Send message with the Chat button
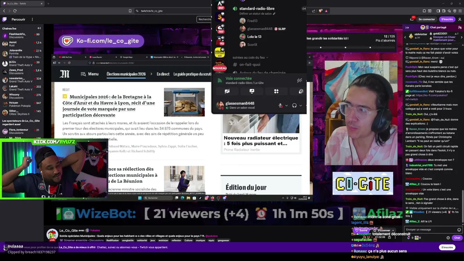Viewport: 464px width, 261px height. pos(457,238)
